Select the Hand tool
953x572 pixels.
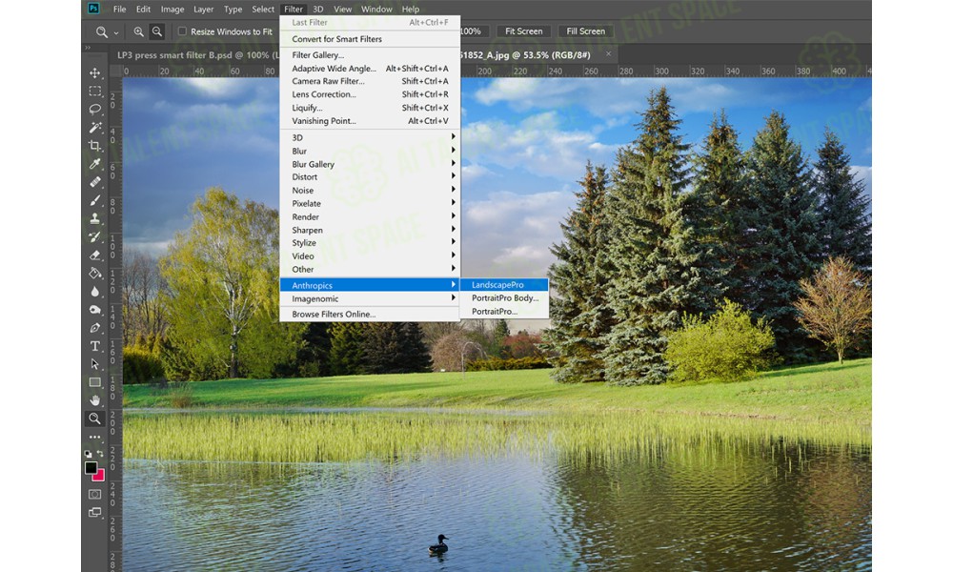click(94, 400)
